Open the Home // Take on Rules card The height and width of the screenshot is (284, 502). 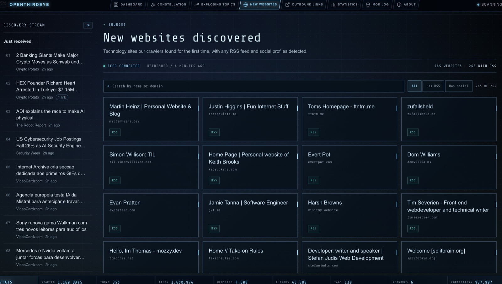250,257
